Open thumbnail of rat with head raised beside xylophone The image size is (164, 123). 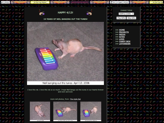[65, 111]
